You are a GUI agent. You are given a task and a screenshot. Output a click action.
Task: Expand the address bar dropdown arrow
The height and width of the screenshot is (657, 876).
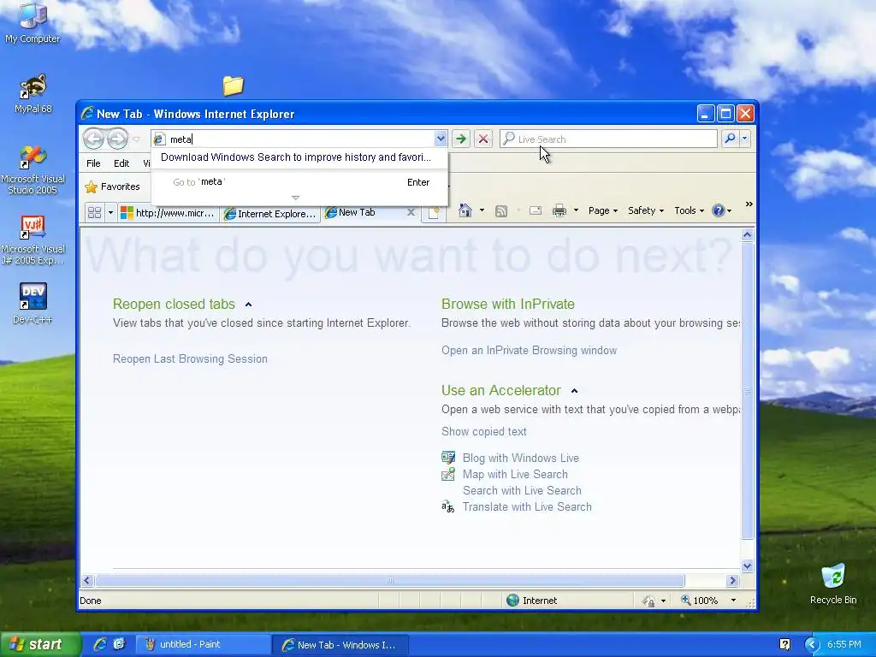[x=441, y=139]
